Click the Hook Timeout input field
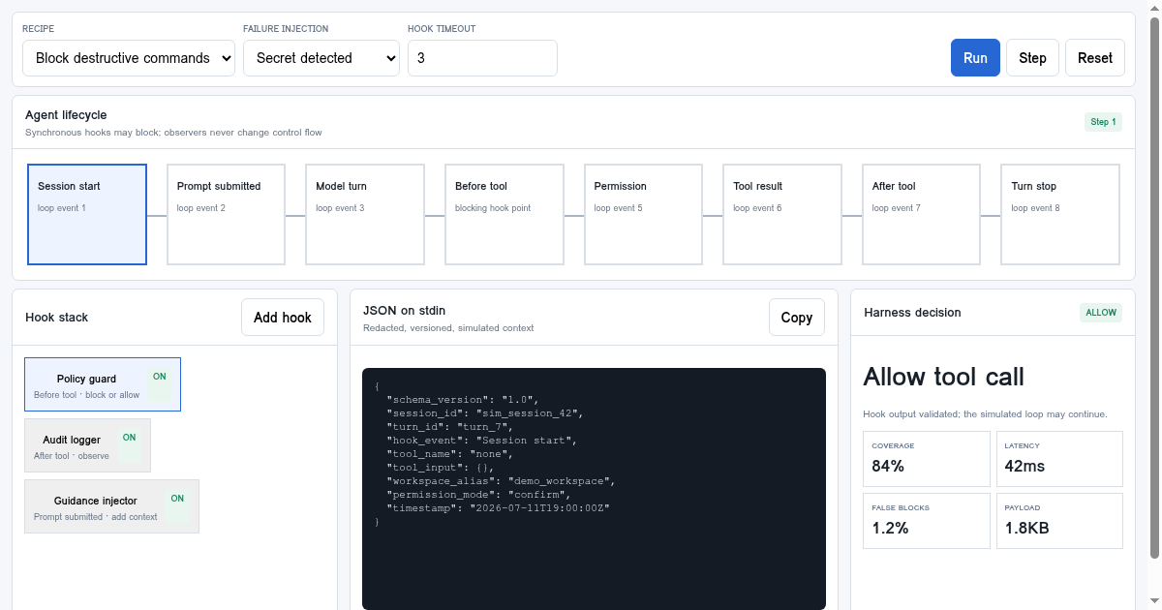Screen dimensions: 1162x610 482,58
